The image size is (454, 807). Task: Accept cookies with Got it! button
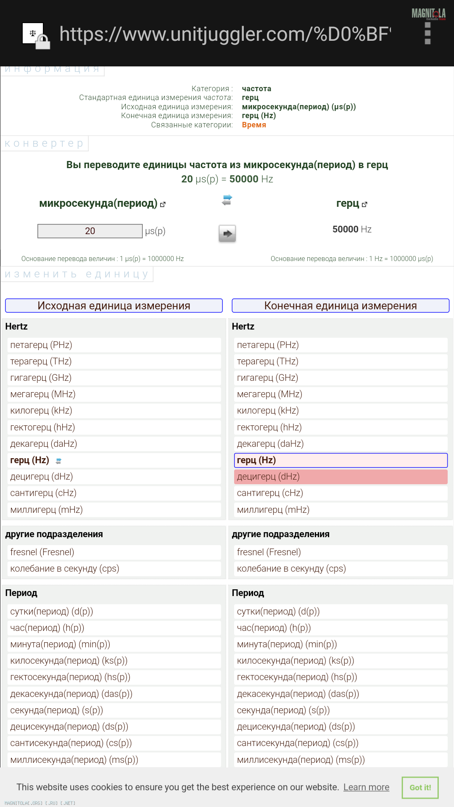click(420, 788)
